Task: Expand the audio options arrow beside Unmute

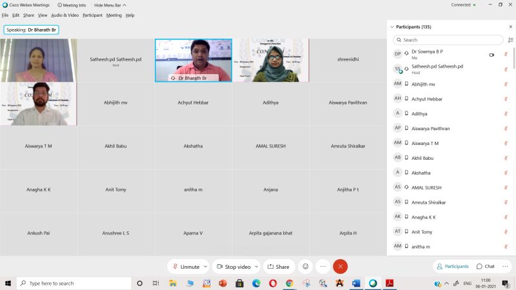Action: (206, 266)
